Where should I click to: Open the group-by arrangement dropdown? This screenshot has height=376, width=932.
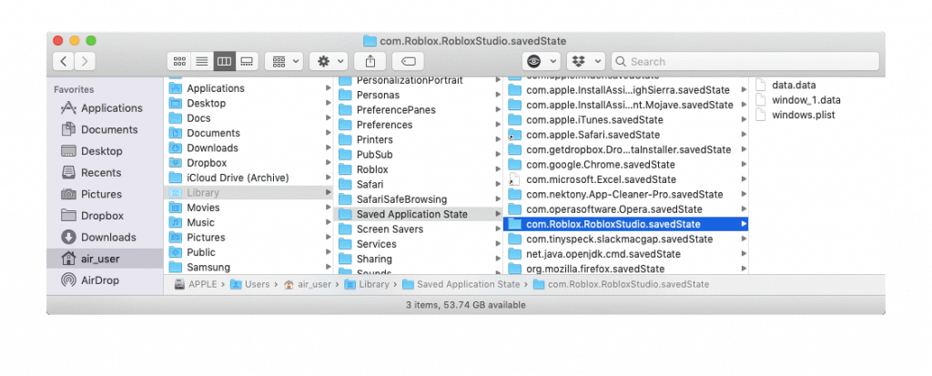(284, 61)
